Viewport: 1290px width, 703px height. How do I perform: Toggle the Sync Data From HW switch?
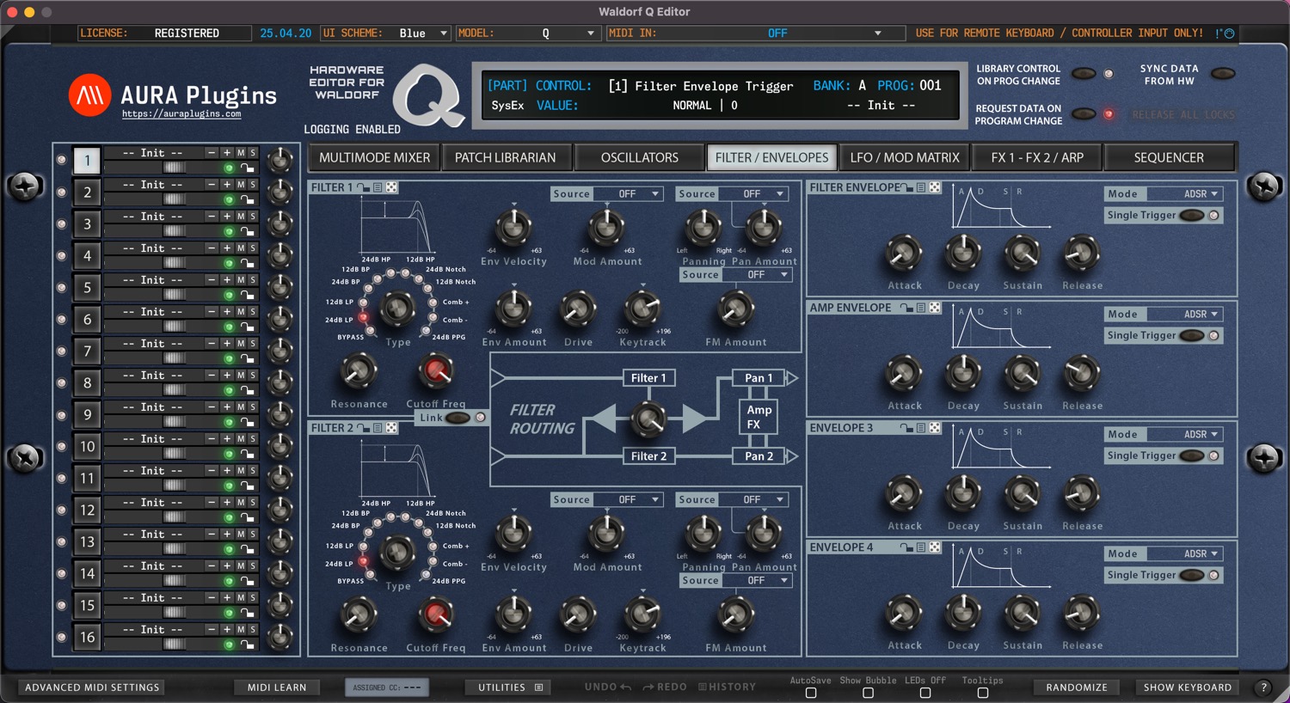pos(1223,74)
